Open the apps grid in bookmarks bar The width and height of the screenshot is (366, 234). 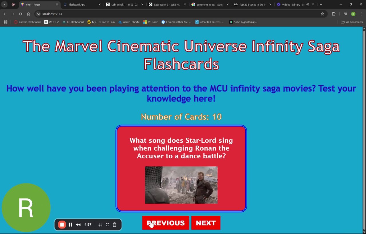[5, 22]
